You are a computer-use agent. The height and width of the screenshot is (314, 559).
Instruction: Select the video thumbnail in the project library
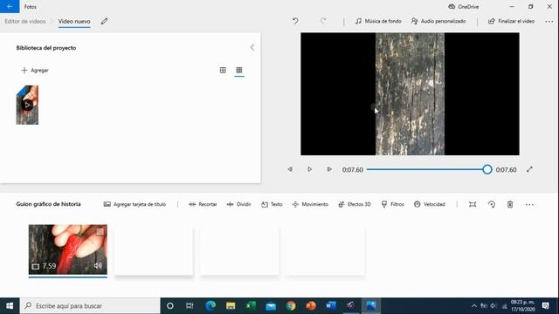[x=27, y=105]
